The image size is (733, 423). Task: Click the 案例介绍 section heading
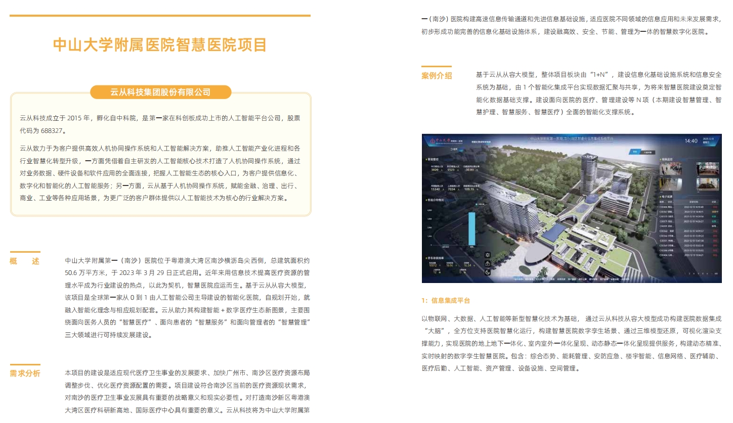pyautogui.click(x=437, y=76)
